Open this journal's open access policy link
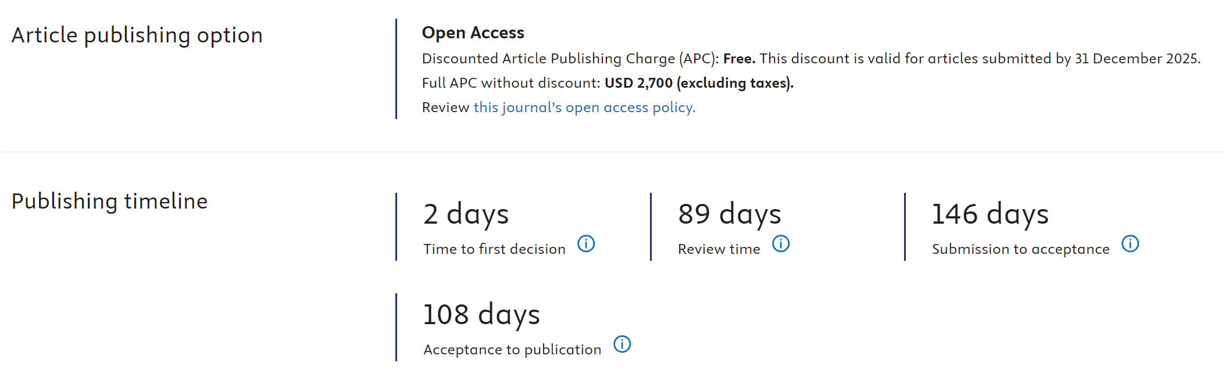This screenshot has width=1225, height=377. tap(584, 107)
